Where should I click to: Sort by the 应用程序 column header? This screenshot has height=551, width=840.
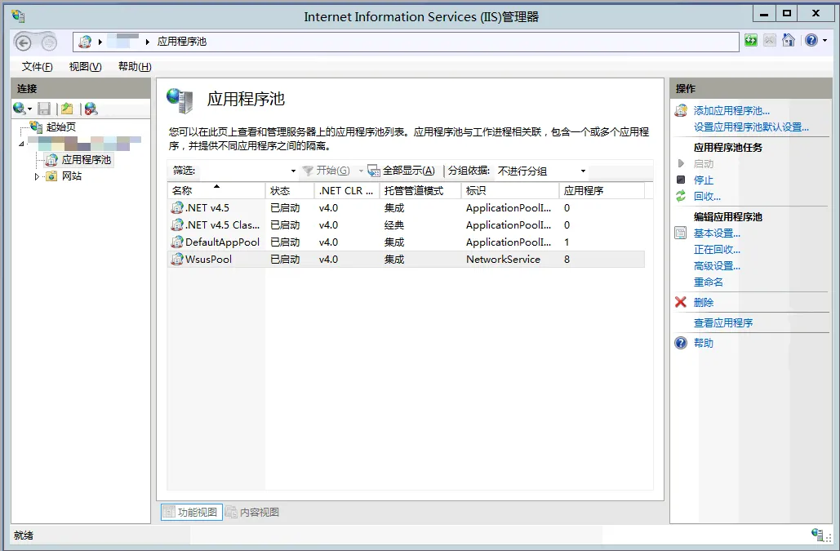tap(602, 191)
